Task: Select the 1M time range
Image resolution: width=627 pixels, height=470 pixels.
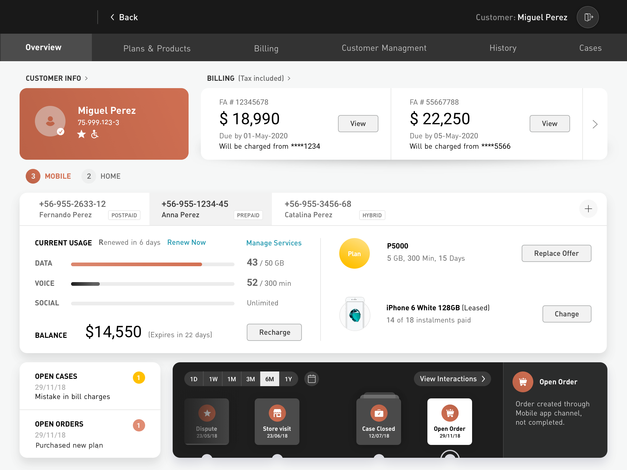Action: pyautogui.click(x=232, y=379)
